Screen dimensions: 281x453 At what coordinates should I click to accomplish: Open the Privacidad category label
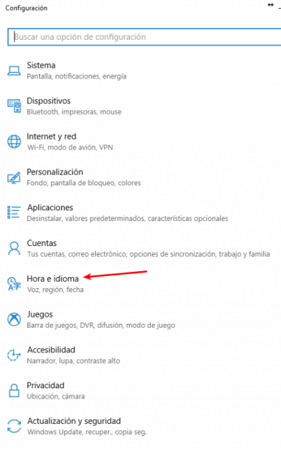[45, 385]
